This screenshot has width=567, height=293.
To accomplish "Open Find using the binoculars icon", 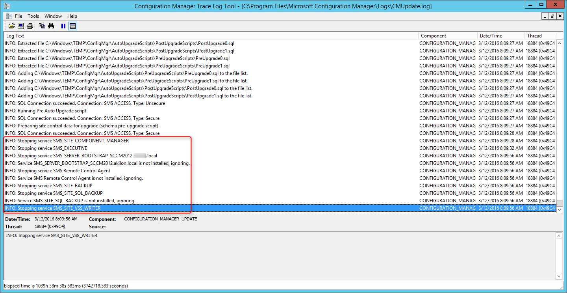I will coord(51,26).
